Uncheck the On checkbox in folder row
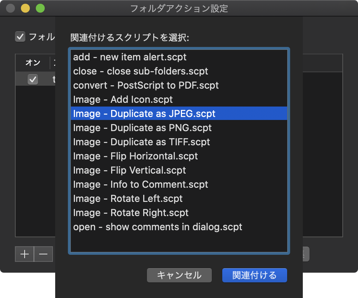Viewport: 358px width, 298px height. 33,79
